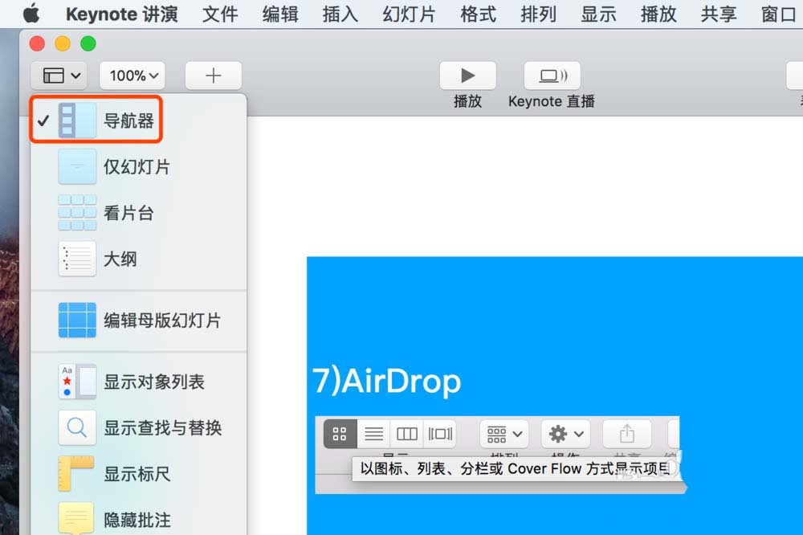Open the 文件 menu

point(220,14)
